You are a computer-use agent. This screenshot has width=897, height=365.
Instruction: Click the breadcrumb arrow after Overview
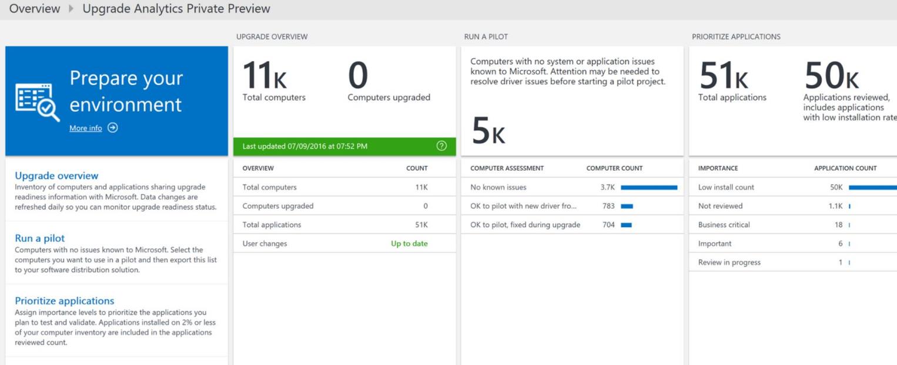[x=71, y=9]
